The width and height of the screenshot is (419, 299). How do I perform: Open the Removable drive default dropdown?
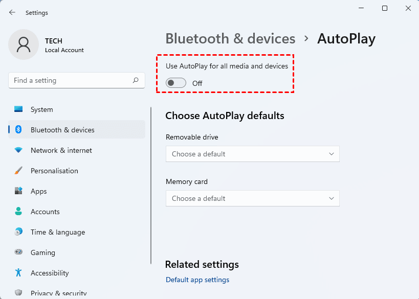tap(252, 154)
